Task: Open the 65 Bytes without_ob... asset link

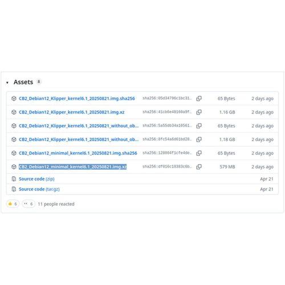Action: pyautogui.click(x=79, y=126)
